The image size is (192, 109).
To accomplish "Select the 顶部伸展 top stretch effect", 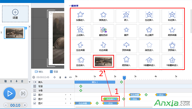I will click(126, 46).
